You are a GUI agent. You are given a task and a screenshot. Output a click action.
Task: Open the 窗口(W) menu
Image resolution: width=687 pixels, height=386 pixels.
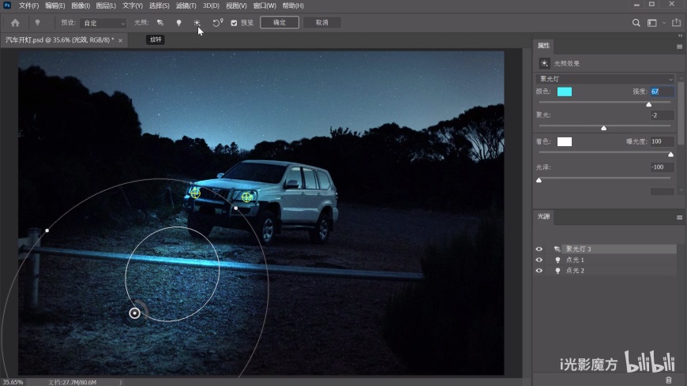click(265, 6)
